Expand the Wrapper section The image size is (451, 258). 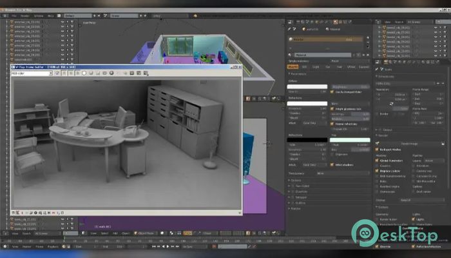pos(298,197)
